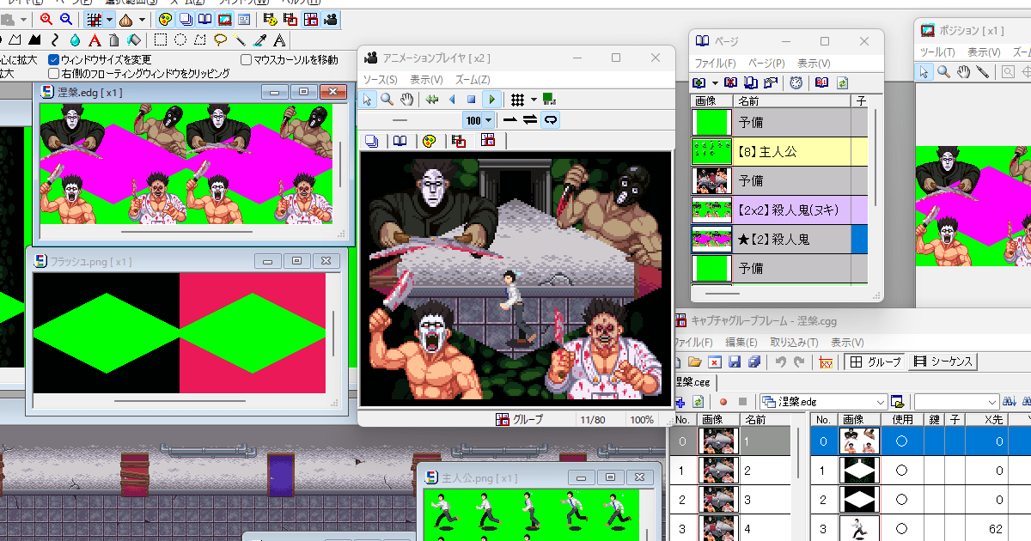
Task: Click vertical scrollbar in フラッシュ.png window
Action: point(332,334)
